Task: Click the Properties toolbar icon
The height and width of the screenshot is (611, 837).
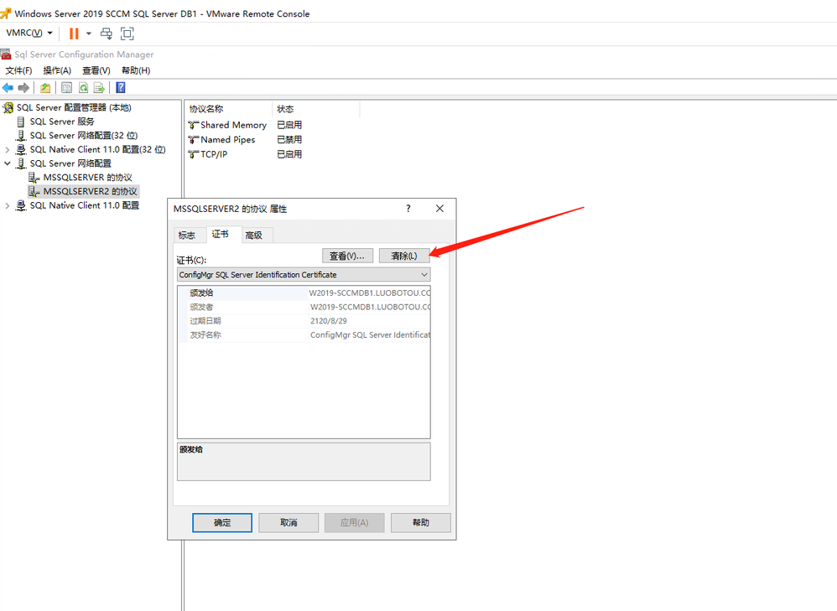Action: (67, 88)
